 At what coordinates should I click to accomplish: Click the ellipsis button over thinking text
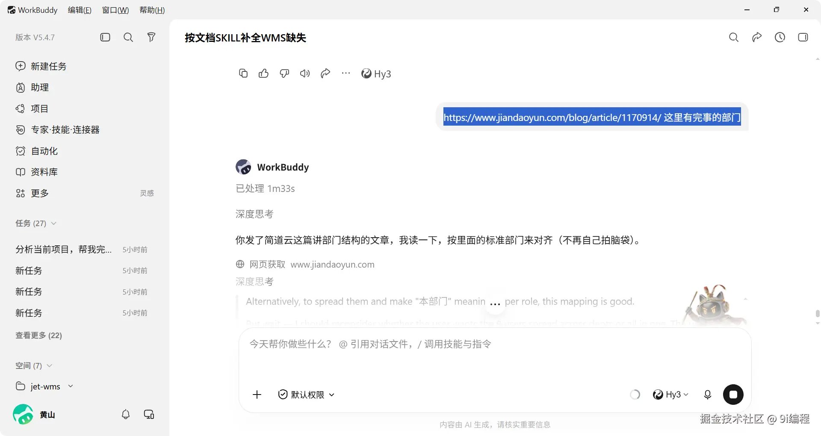[x=495, y=304]
